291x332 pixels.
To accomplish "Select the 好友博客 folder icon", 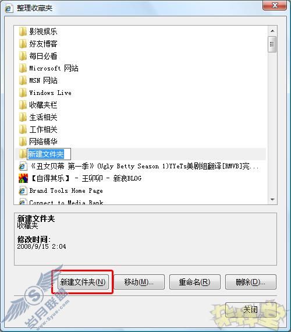I will tap(23, 44).
